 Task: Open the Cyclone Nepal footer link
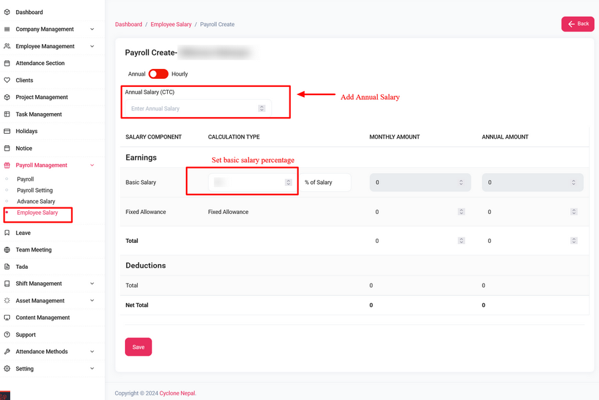tap(177, 393)
